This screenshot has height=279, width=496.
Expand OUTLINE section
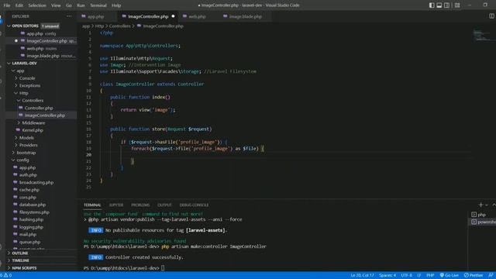click(x=19, y=253)
